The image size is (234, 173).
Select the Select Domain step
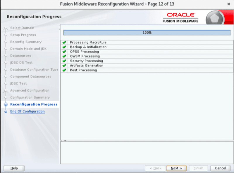[22, 28]
